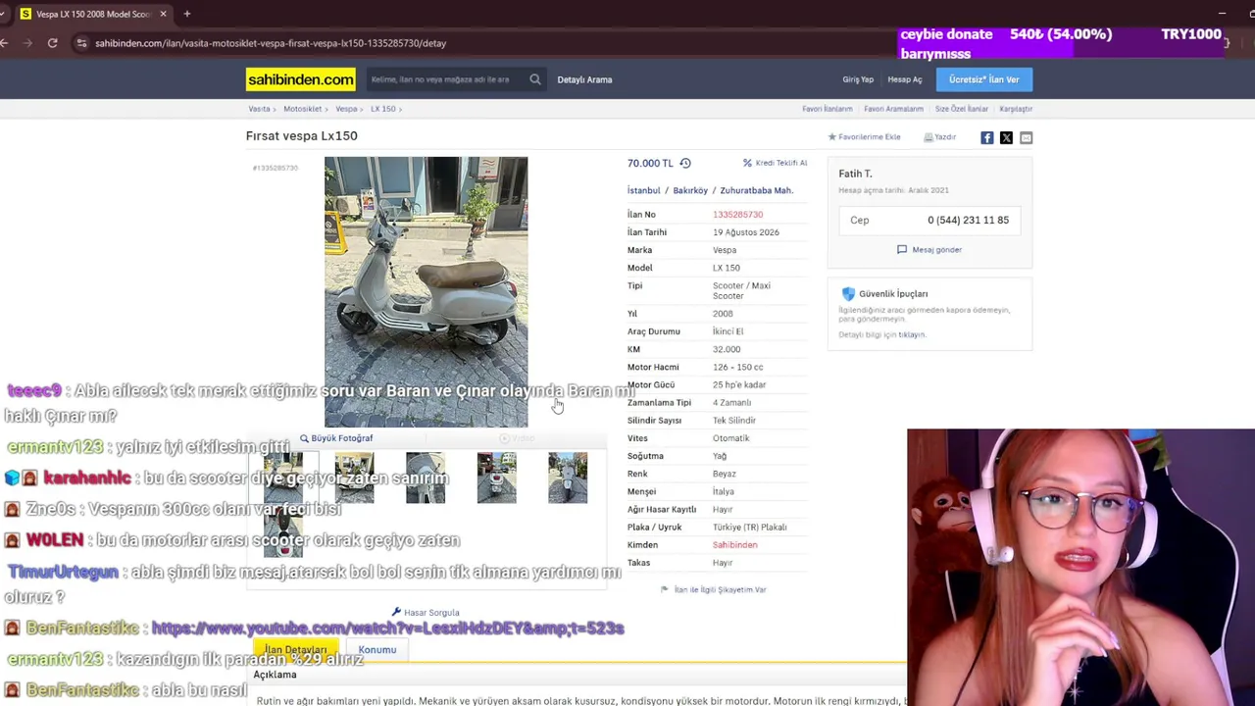1255x706 pixels.
Task: Click the Kredi Teklifi Al percent icon
Action: click(x=747, y=163)
